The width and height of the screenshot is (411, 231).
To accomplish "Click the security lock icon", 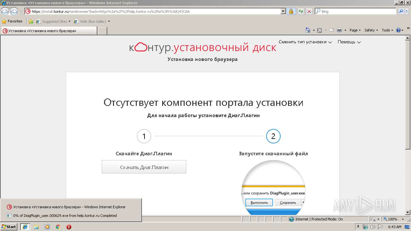I will click(x=291, y=11).
